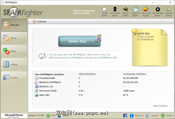This screenshot has width=175, height=119.
Task: Click expiry notice 'expire in 9 days'
Action: tap(81, 13)
